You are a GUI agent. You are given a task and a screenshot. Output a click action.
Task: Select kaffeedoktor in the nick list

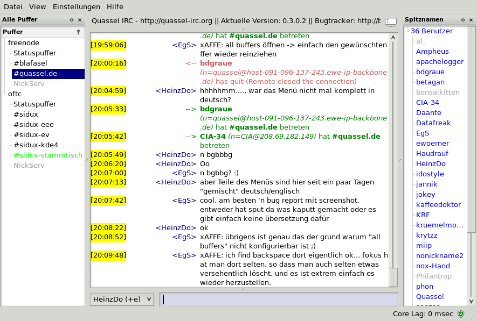(x=438, y=205)
